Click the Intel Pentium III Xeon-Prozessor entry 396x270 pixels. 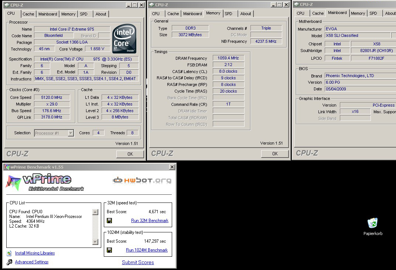(x=54, y=217)
